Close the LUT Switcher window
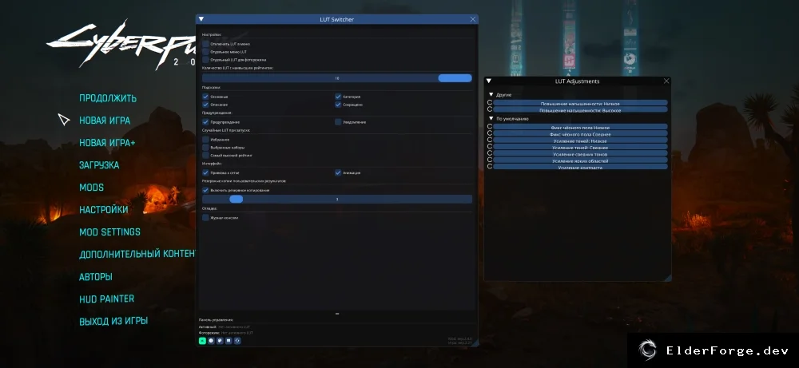 [x=473, y=19]
